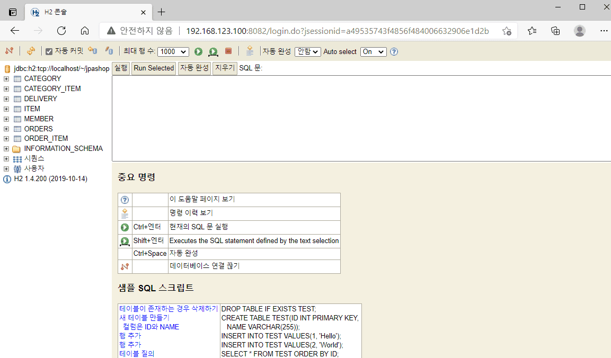Click the run-selected icon beside Shift+엔터

125,241
